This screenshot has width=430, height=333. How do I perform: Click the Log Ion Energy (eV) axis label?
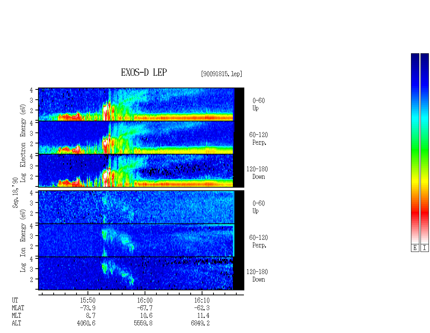tap(23, 241)
